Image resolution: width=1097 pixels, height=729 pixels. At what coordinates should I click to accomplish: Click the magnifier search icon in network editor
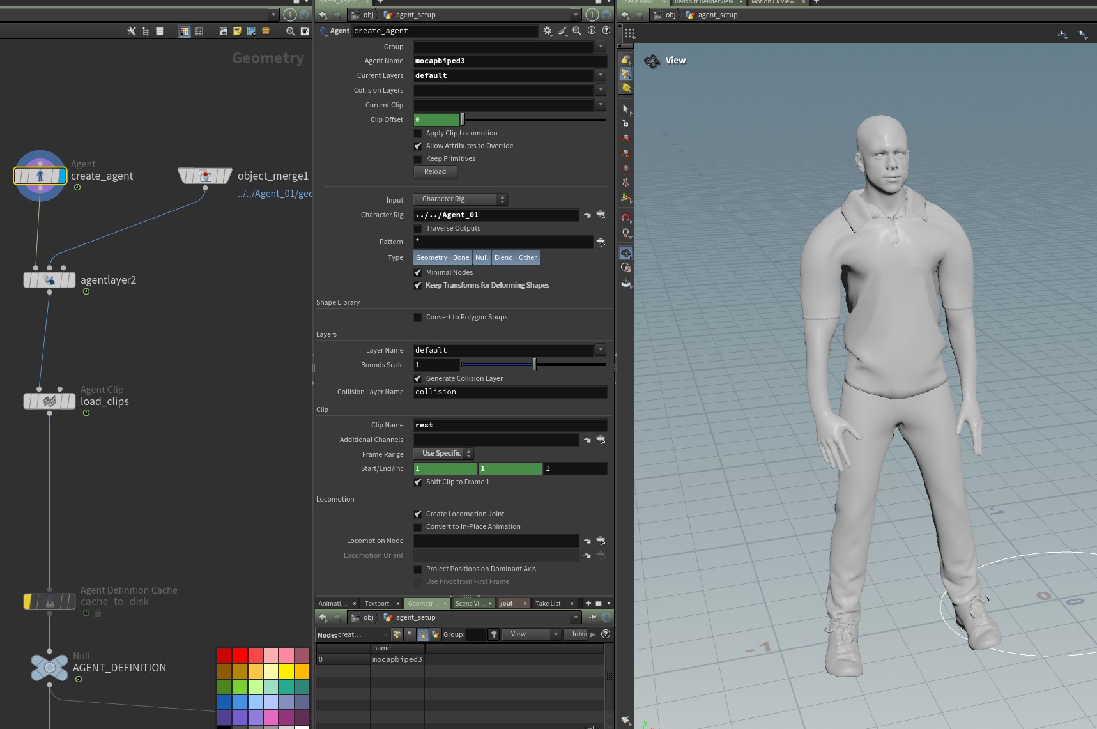[290, 31]
